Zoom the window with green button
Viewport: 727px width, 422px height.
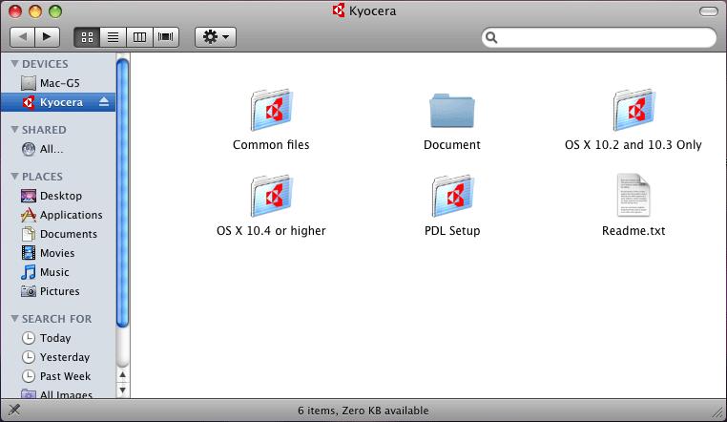coord(55,11)
